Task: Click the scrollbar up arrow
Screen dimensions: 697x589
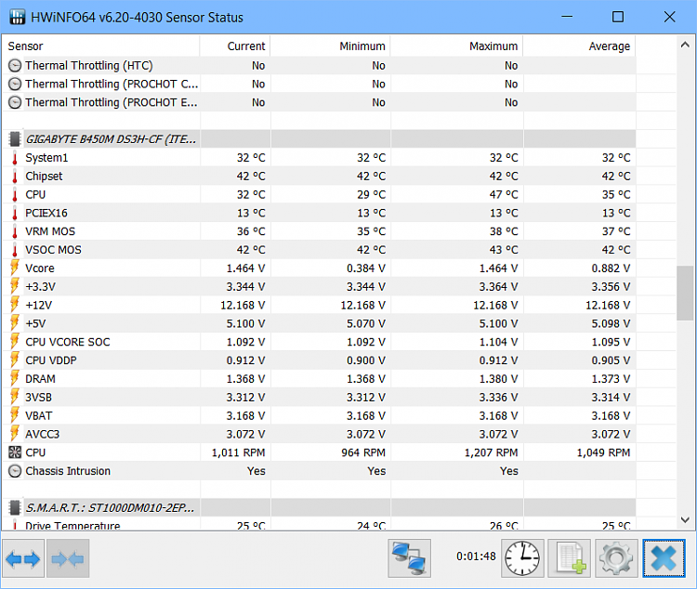Action: coord(685,45)
